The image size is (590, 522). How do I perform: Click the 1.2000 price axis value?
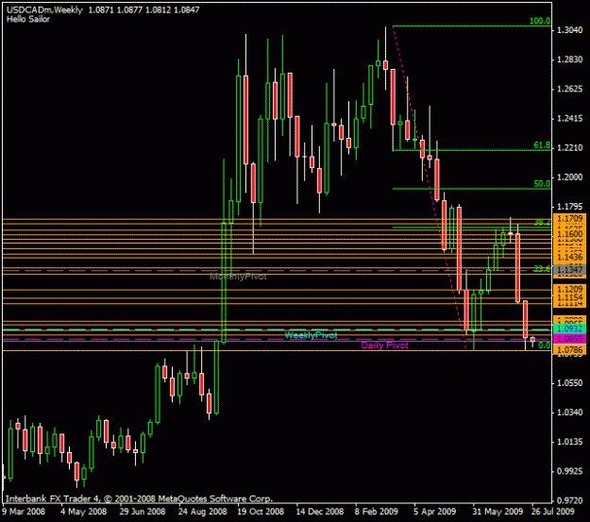pos(569,177)
